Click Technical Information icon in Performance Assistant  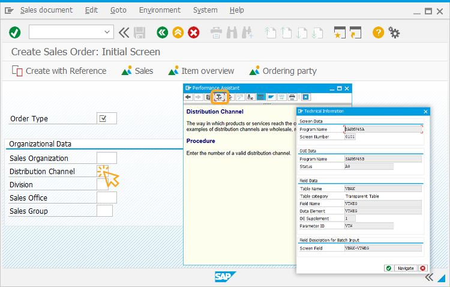[x=219, y=97]
